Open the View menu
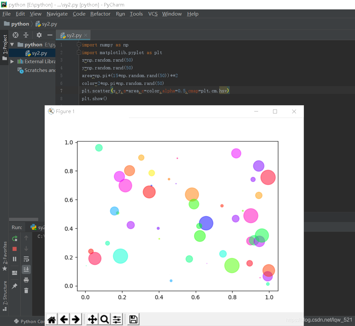This screenshot has height=326, width=355. [36, 14]
